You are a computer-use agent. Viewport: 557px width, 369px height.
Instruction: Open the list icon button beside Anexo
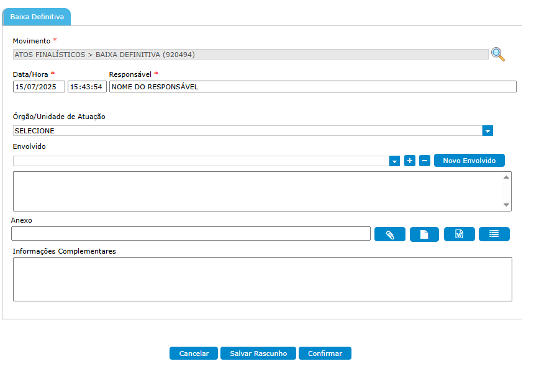click(494, 234)
